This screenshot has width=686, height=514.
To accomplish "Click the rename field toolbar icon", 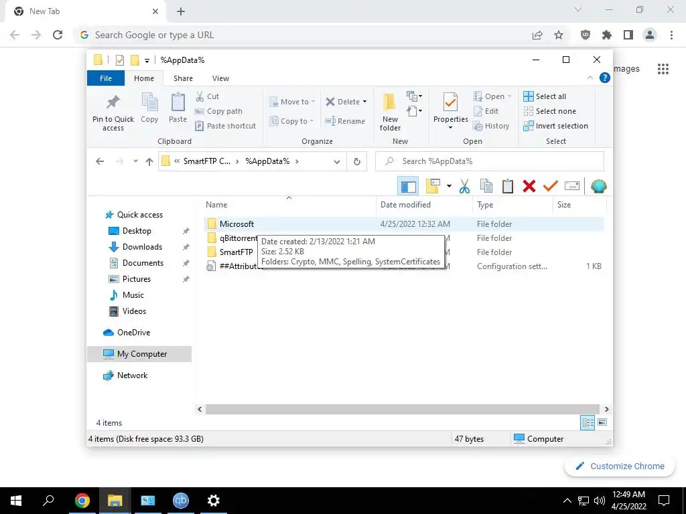I will pyautogui.click(x=572, y=186).
